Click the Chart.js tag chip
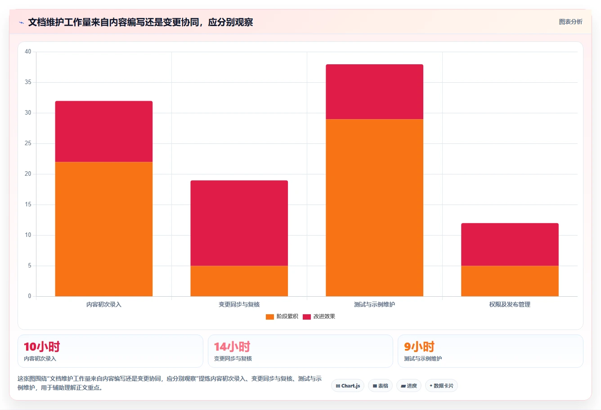This screenshot has width=601, height=410. (348, 386)
